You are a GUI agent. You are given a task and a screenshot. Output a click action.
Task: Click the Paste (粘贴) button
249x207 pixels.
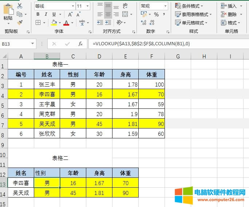[7, 13]
